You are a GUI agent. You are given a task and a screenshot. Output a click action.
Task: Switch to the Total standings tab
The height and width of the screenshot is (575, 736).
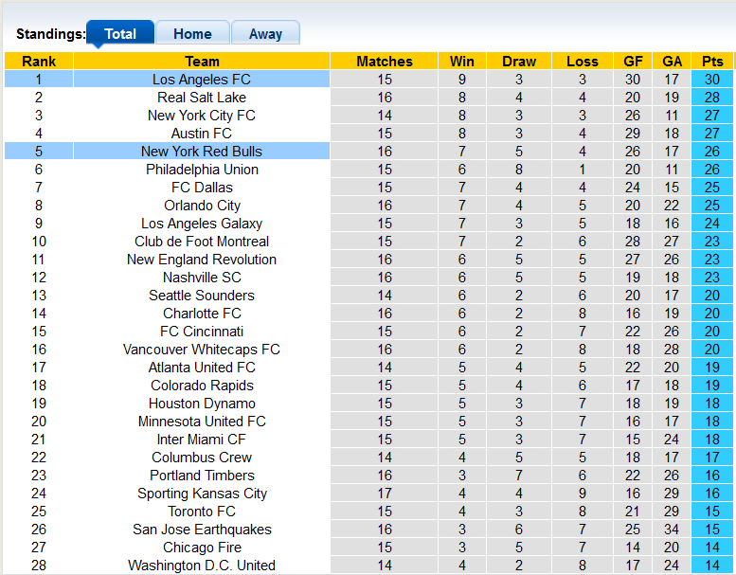click(120, 33)
